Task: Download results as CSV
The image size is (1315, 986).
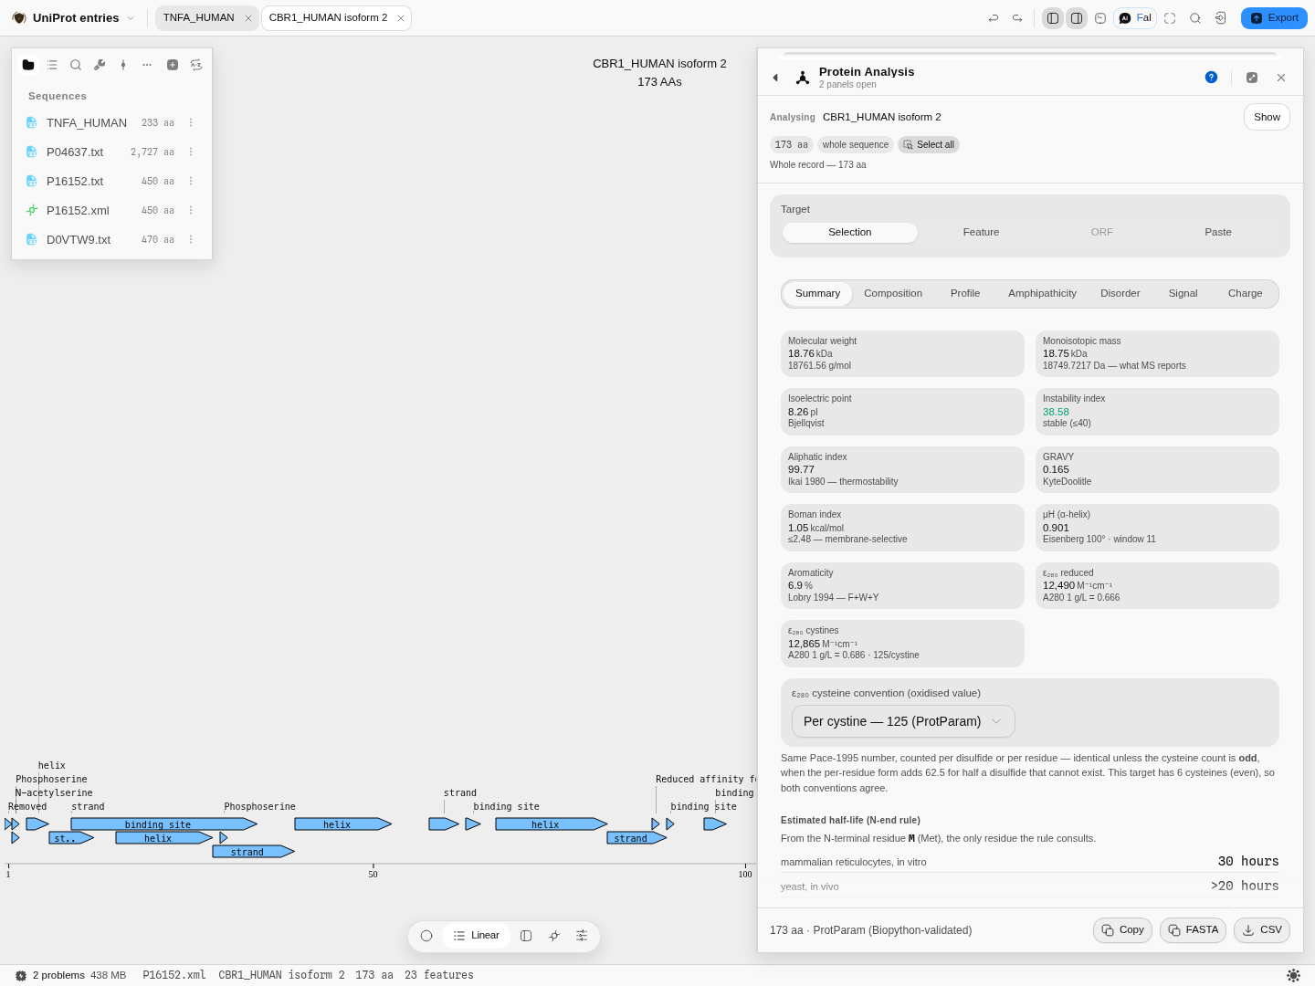Action: tap(1262, 930)
